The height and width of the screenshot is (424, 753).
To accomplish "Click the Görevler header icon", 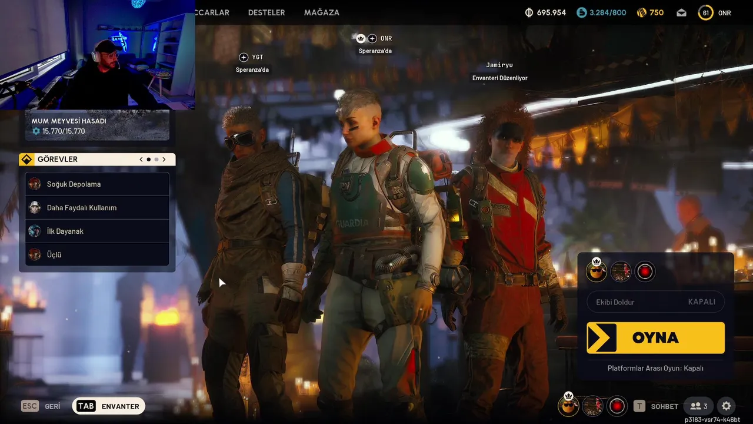I will 26,160.
